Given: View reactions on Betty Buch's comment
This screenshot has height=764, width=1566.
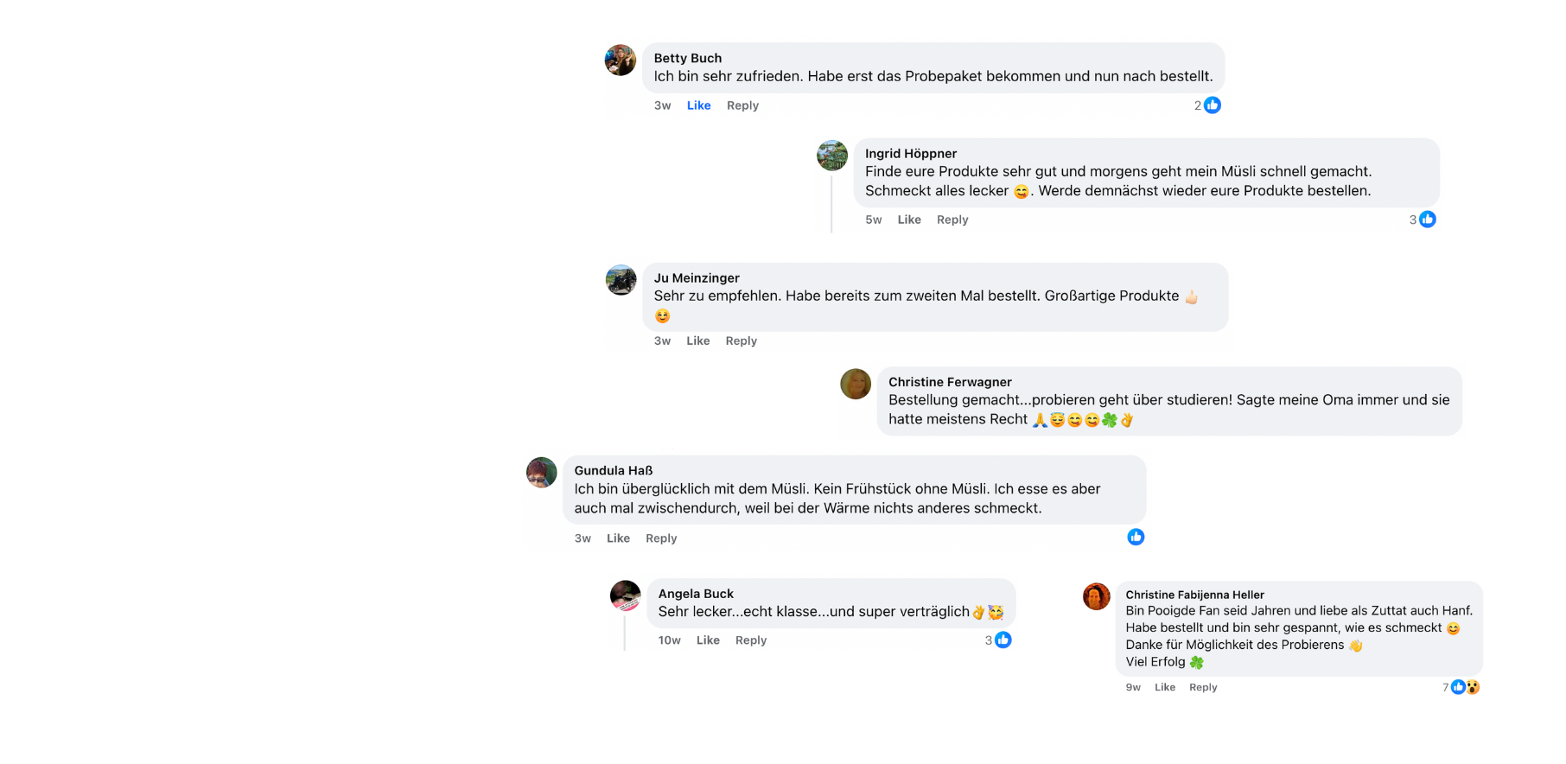Looking at the screenshot, I should point(1207,105).
